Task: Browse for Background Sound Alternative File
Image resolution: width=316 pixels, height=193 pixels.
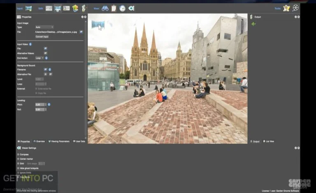Action: tap(50, 74)
